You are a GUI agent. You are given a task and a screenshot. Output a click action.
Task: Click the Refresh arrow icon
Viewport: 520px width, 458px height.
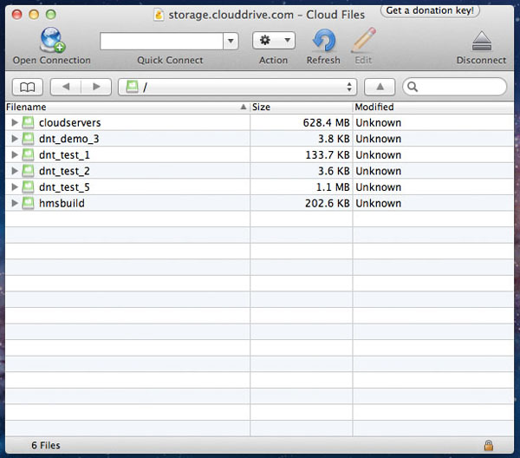point(323,41)
